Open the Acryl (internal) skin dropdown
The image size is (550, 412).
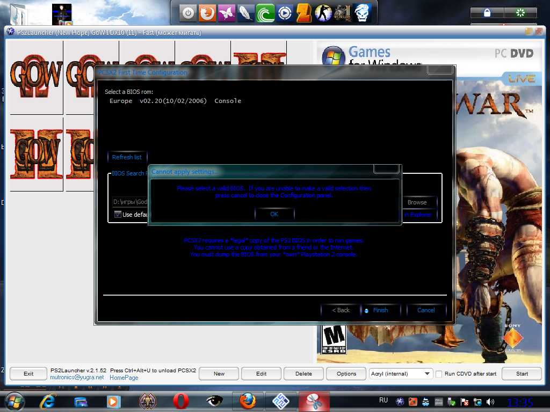[401, 374]
